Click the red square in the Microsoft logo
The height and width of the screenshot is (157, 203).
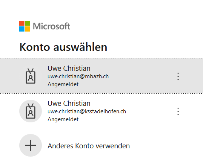(x=22, y=23)
